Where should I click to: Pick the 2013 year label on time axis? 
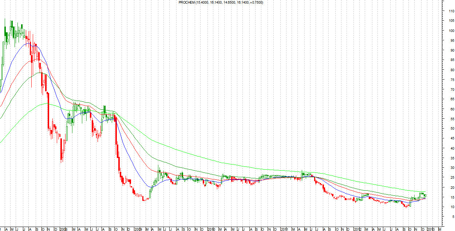pyautogui.click(x=431, y=229)
